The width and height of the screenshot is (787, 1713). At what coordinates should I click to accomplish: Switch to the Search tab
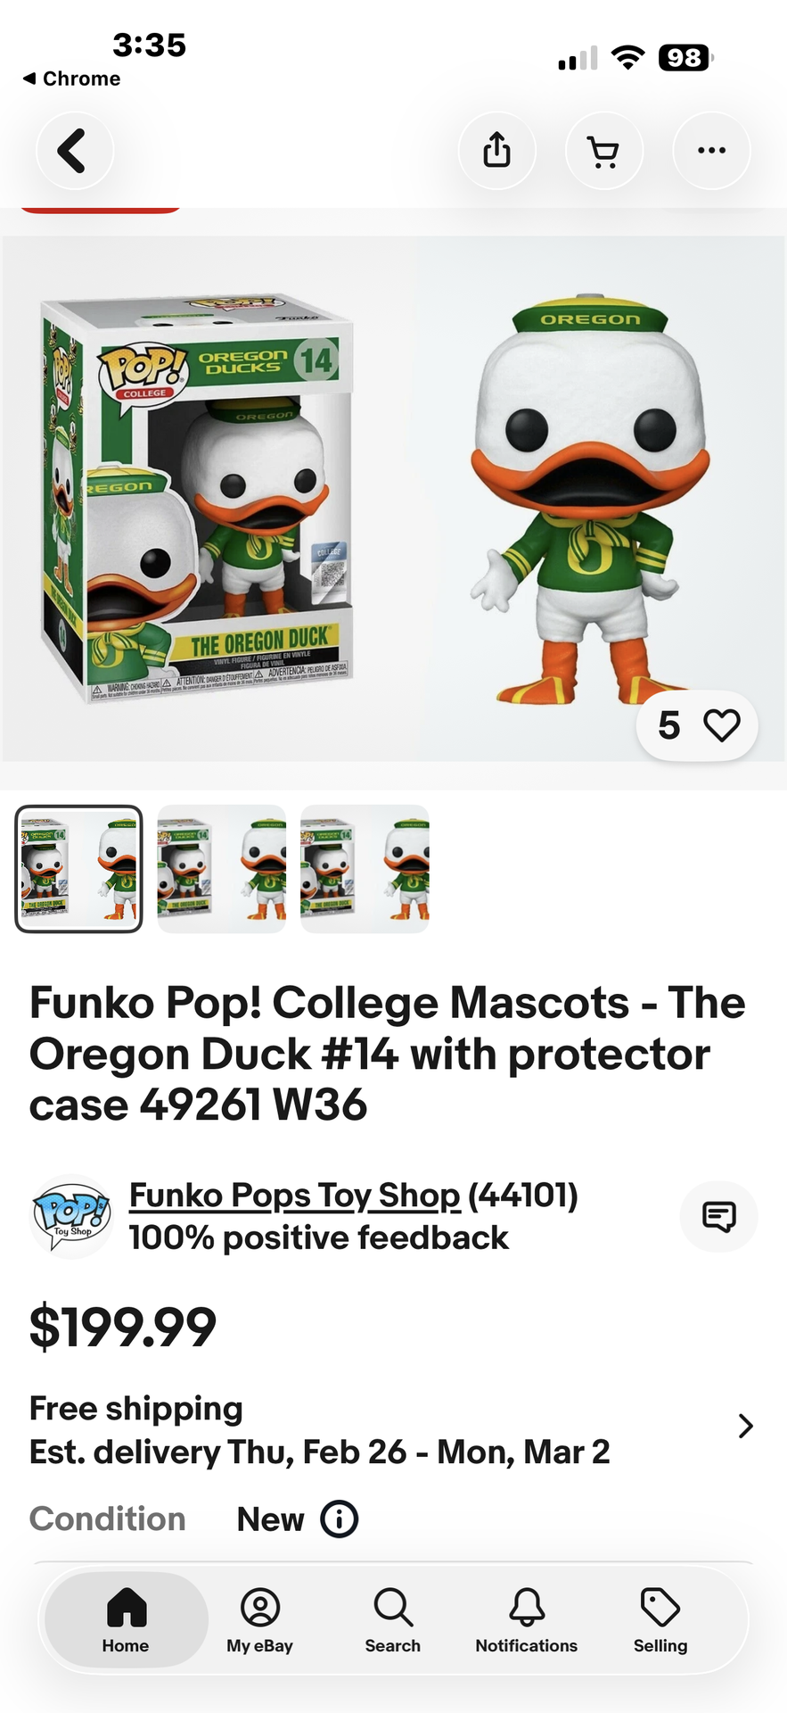[x=392, y=1619]
